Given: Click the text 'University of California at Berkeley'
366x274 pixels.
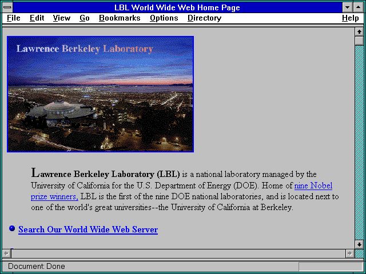Looking at the screenshot, I should (x=231, y=207).
